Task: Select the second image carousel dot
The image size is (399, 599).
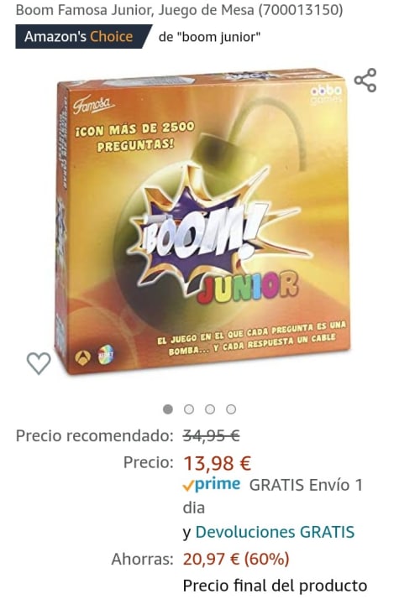Action: [189, 409]
